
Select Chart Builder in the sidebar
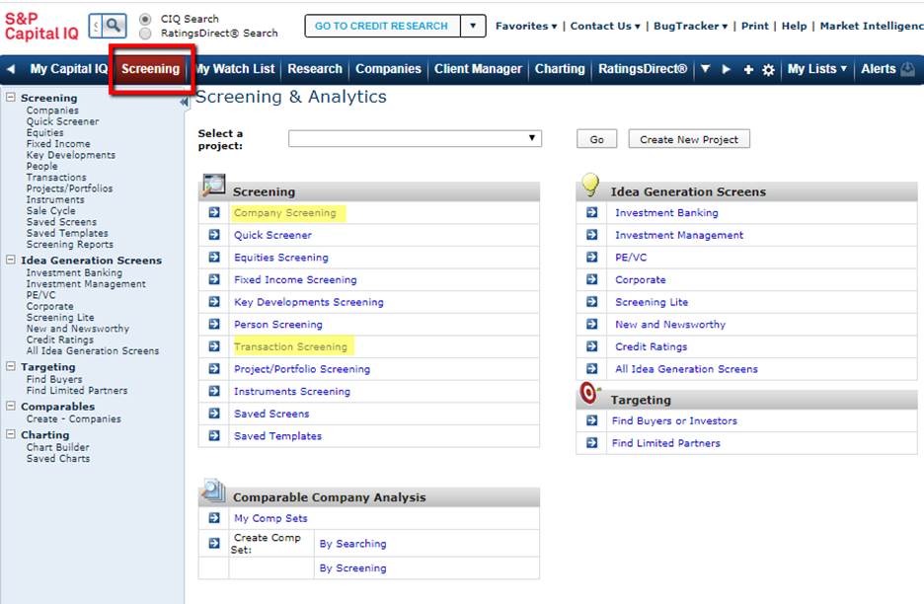(x=57, y=447)
